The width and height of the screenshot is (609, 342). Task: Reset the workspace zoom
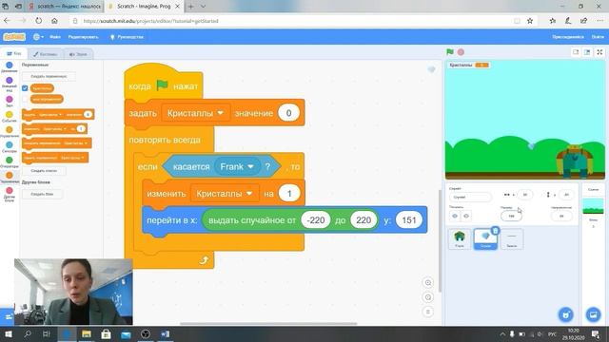[x=428, y=312]
